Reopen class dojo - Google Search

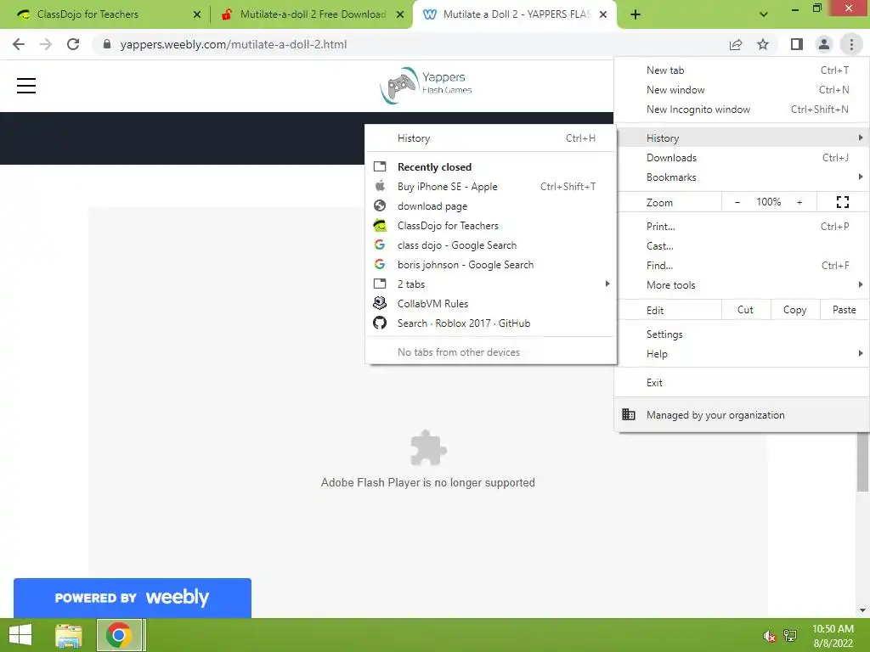[x=491, y=245]
